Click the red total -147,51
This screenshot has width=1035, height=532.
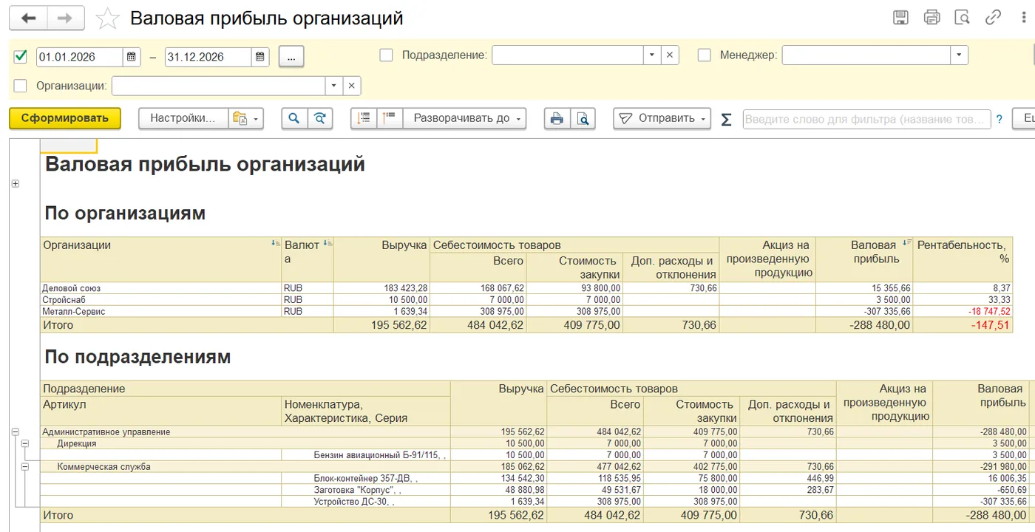(990, 325)
